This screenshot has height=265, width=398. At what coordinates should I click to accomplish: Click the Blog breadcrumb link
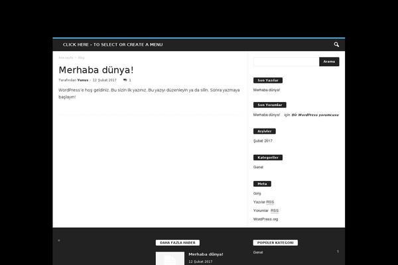[x=81, y=58]
